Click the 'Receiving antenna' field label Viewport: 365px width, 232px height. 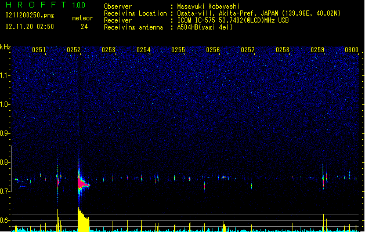tap(133, 27)
